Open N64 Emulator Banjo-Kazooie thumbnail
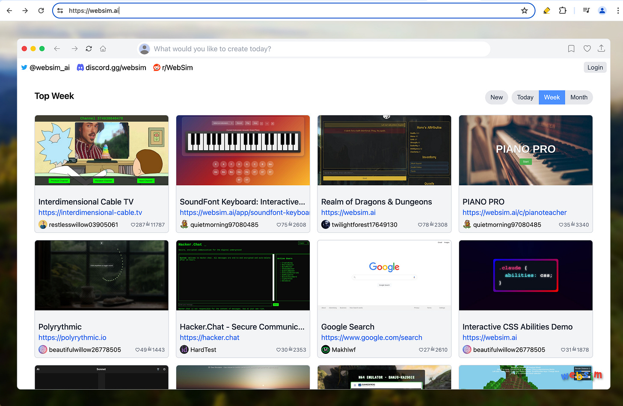Viewport: 623px width, 406px height. click(x=384, y=377)
